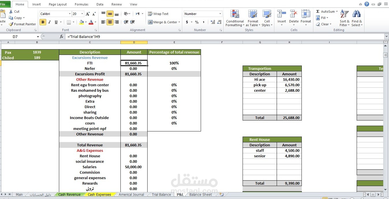Screen dimensions: 389x199
Task: Toggle Center horizontal alignment
Action: (x=110, y=22)
